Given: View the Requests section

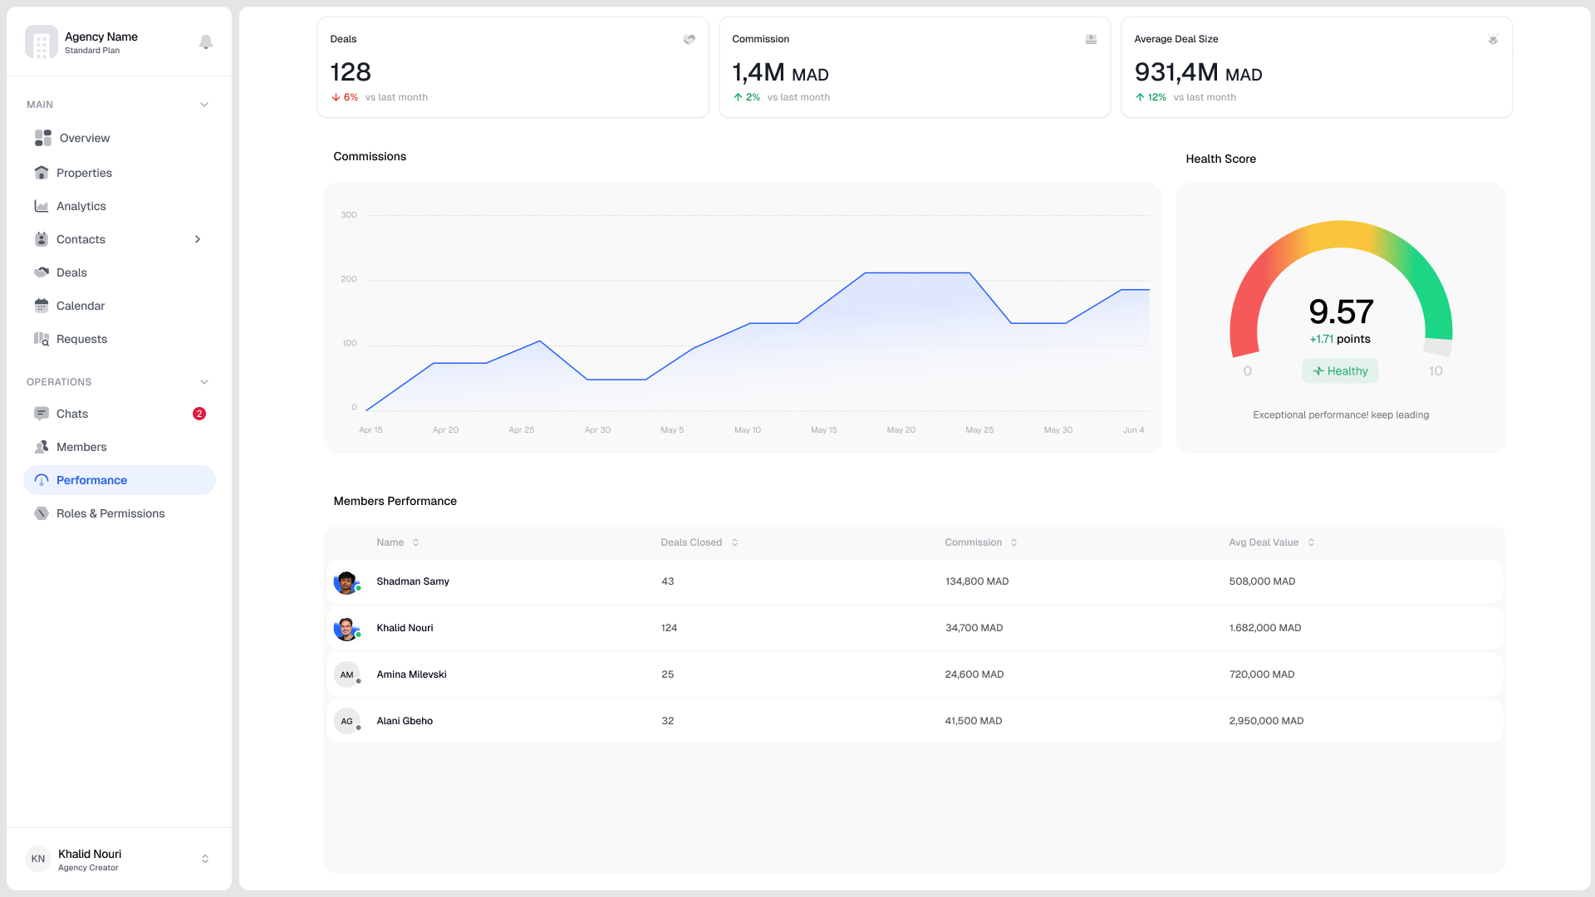Looking at the screenshot, I should click(81, 339).
